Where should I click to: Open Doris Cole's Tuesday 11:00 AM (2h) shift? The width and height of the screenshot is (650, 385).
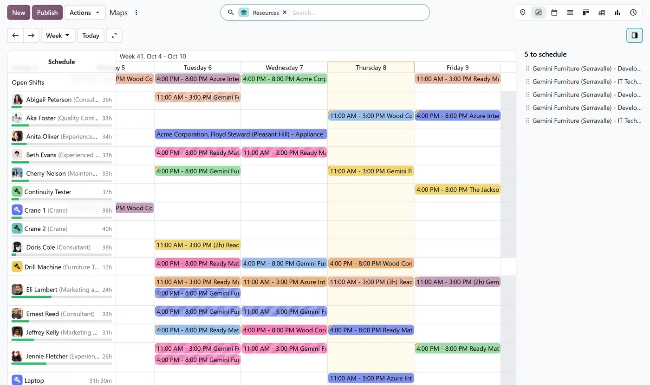(x=197, y=245)
